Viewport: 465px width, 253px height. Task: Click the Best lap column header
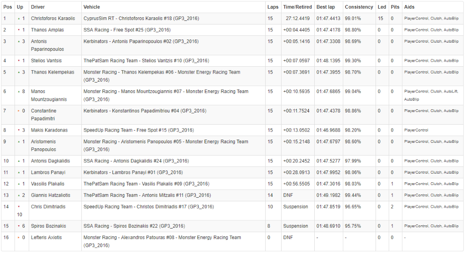326,7
